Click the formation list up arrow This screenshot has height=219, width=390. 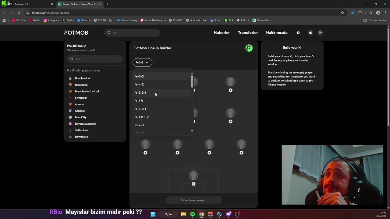(x=192, y=73)
